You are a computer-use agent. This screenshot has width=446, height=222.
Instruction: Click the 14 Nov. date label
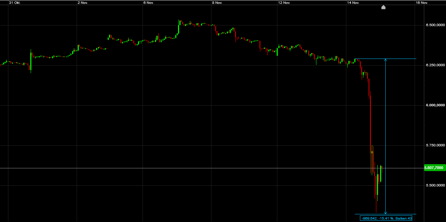point(353,2)
